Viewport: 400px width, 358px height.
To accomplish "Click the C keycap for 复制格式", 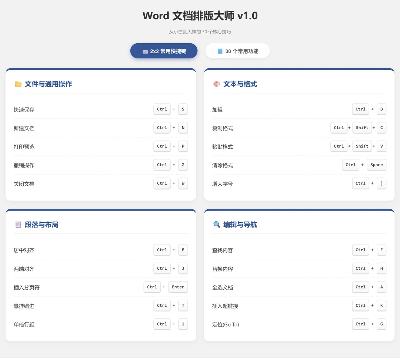I will click(381, 128).
